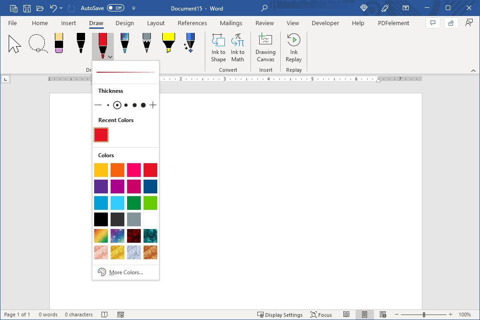Choose the green color swatch
480x320 pixels.
(134, 203)
